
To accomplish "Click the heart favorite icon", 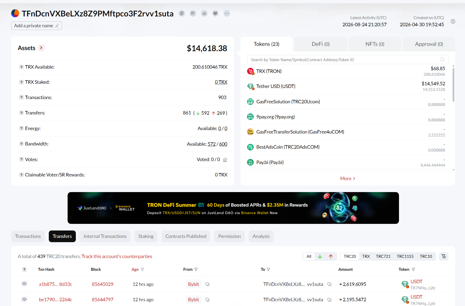I will [x=216, y=14].
